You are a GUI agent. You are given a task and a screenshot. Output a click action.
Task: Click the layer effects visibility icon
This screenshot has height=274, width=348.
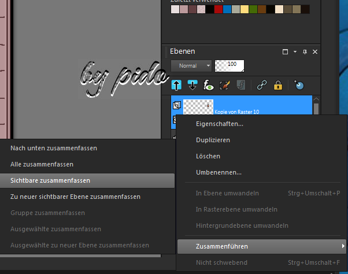coord(209,86)
